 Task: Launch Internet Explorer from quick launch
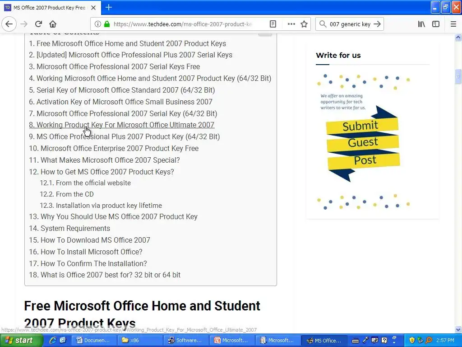click(x=53, y=341)
